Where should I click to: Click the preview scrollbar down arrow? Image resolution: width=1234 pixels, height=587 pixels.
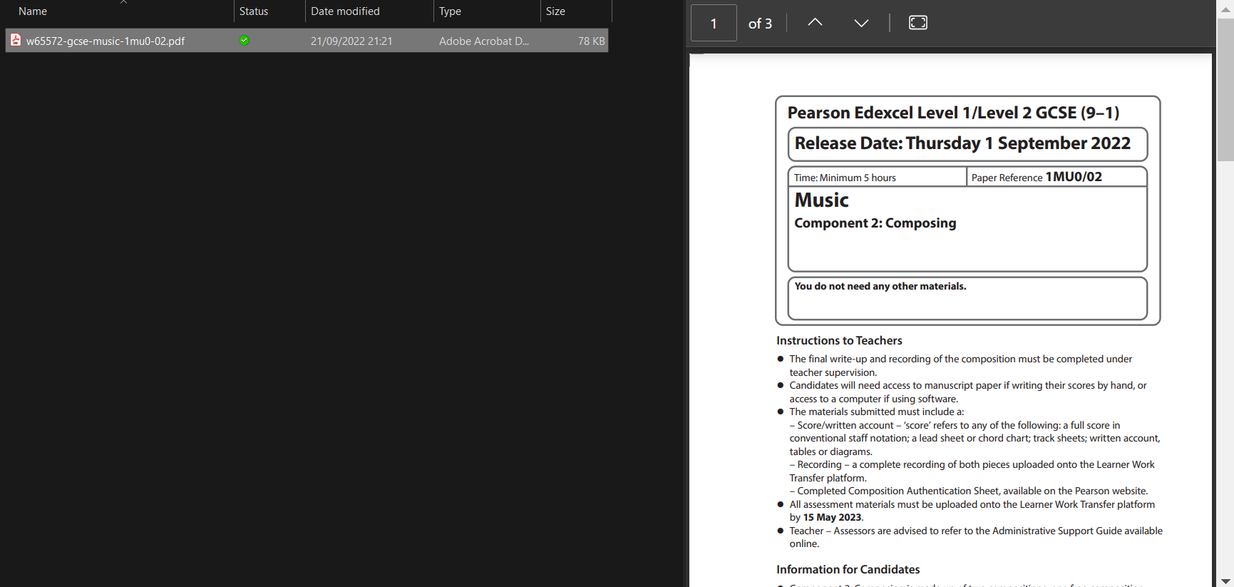pos(1225,581)
